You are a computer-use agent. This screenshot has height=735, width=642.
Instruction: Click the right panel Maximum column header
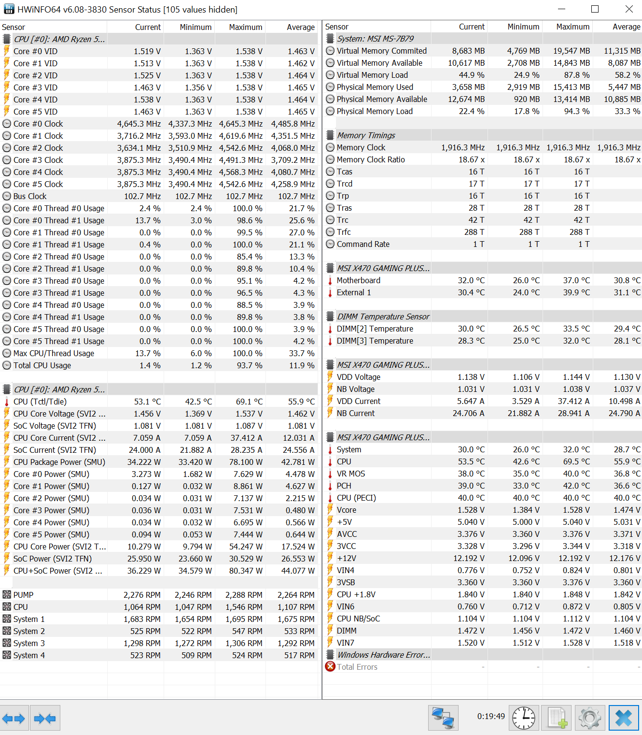pyautogui.click(x=567, y=27)
